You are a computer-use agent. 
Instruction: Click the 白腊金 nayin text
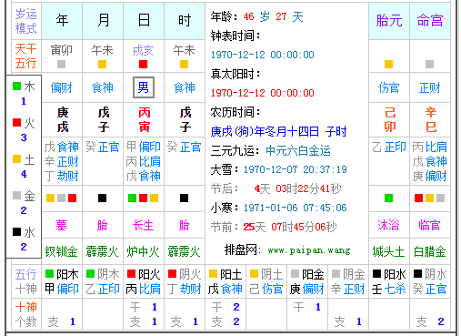(430, 251)
